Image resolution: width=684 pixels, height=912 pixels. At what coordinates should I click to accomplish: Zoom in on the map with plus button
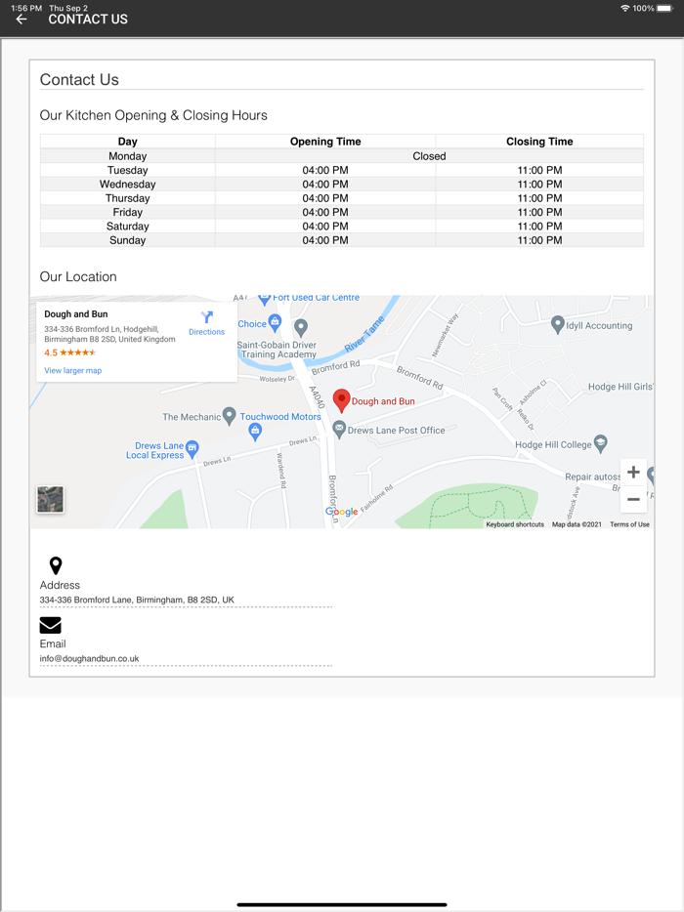(x=633, y=473)
